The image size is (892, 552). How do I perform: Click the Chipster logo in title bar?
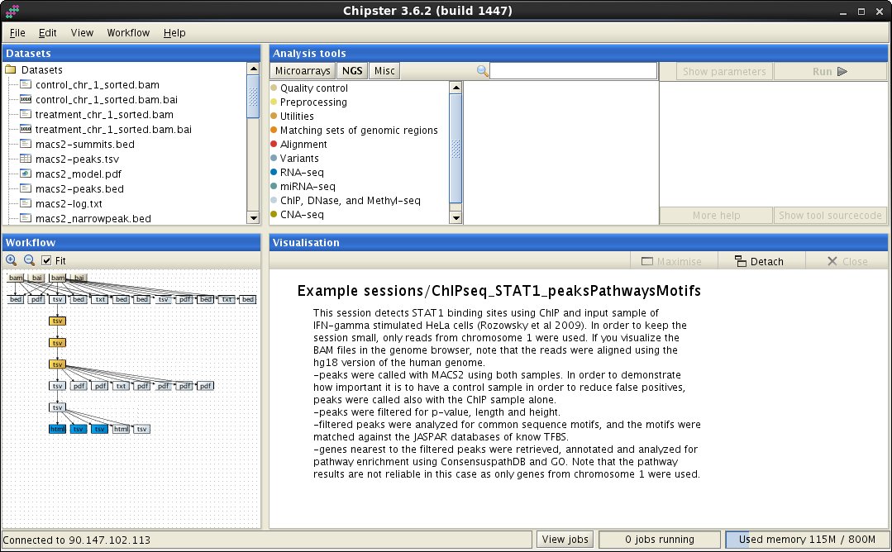[x=12, y=11]
